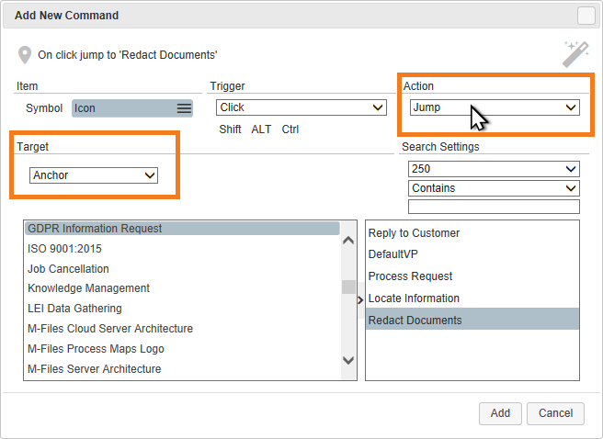Open the 250 search limit dropdown
This screenshot has width=603, height=439.
[x=494, y=169]
